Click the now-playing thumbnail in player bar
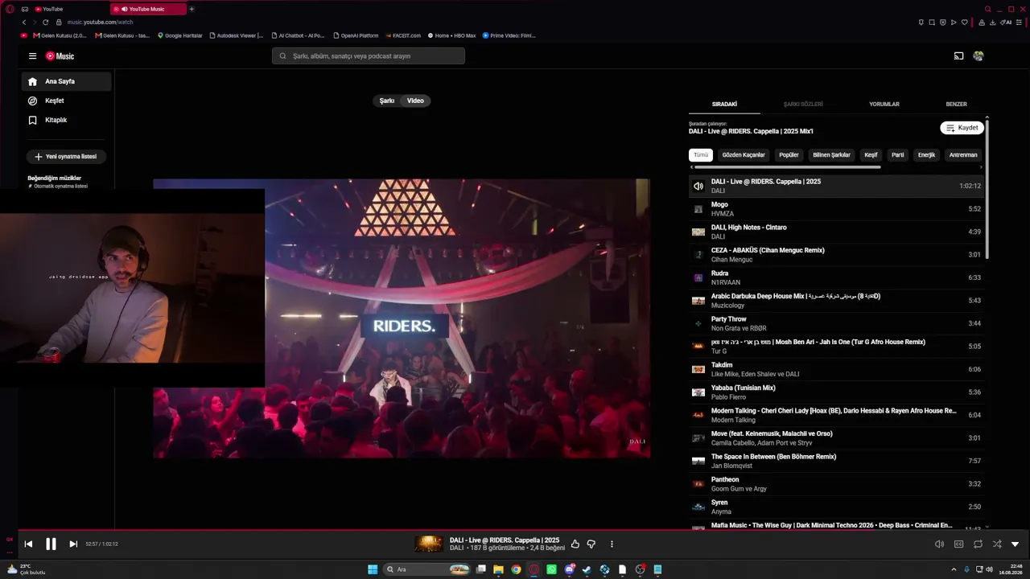Image resolution: width=1030 pixels, height=579 pixels. [429, 544]
